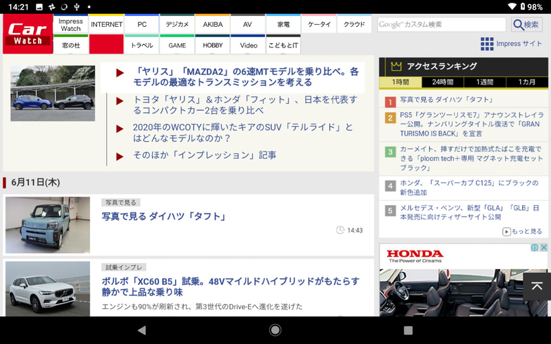Open ranking 4: スーパーカブ C125 article
Image resolution: width=551 pixels, height=344 pixels.
click(469, 187)
